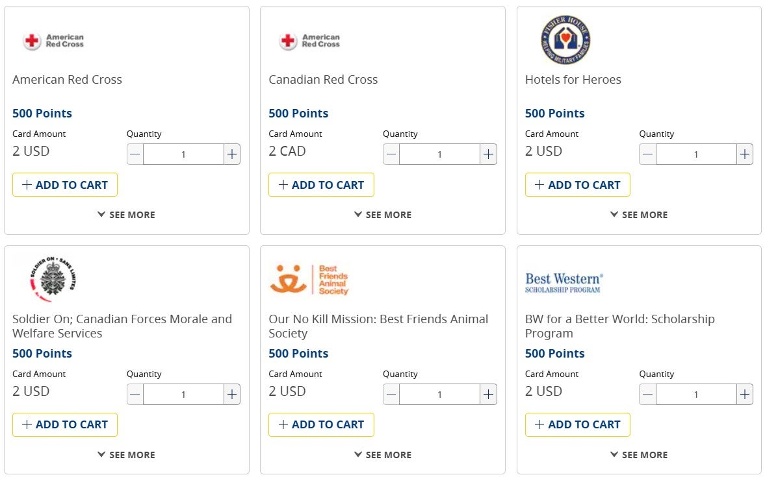Click the Fisher House Hotels for Heroes logo
Screen dimensions: 765x477
565,39
